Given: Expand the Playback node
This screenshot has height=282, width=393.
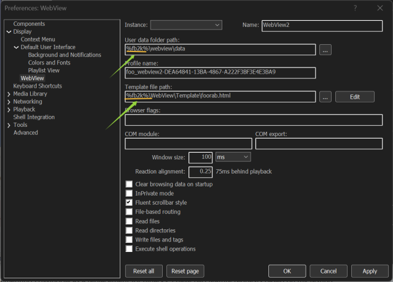Looking at the screenshot, I should (x=9, y=110).
